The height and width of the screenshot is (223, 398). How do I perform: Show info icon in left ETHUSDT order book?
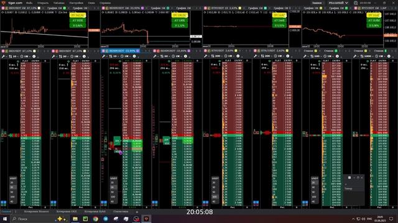point(238,56)
